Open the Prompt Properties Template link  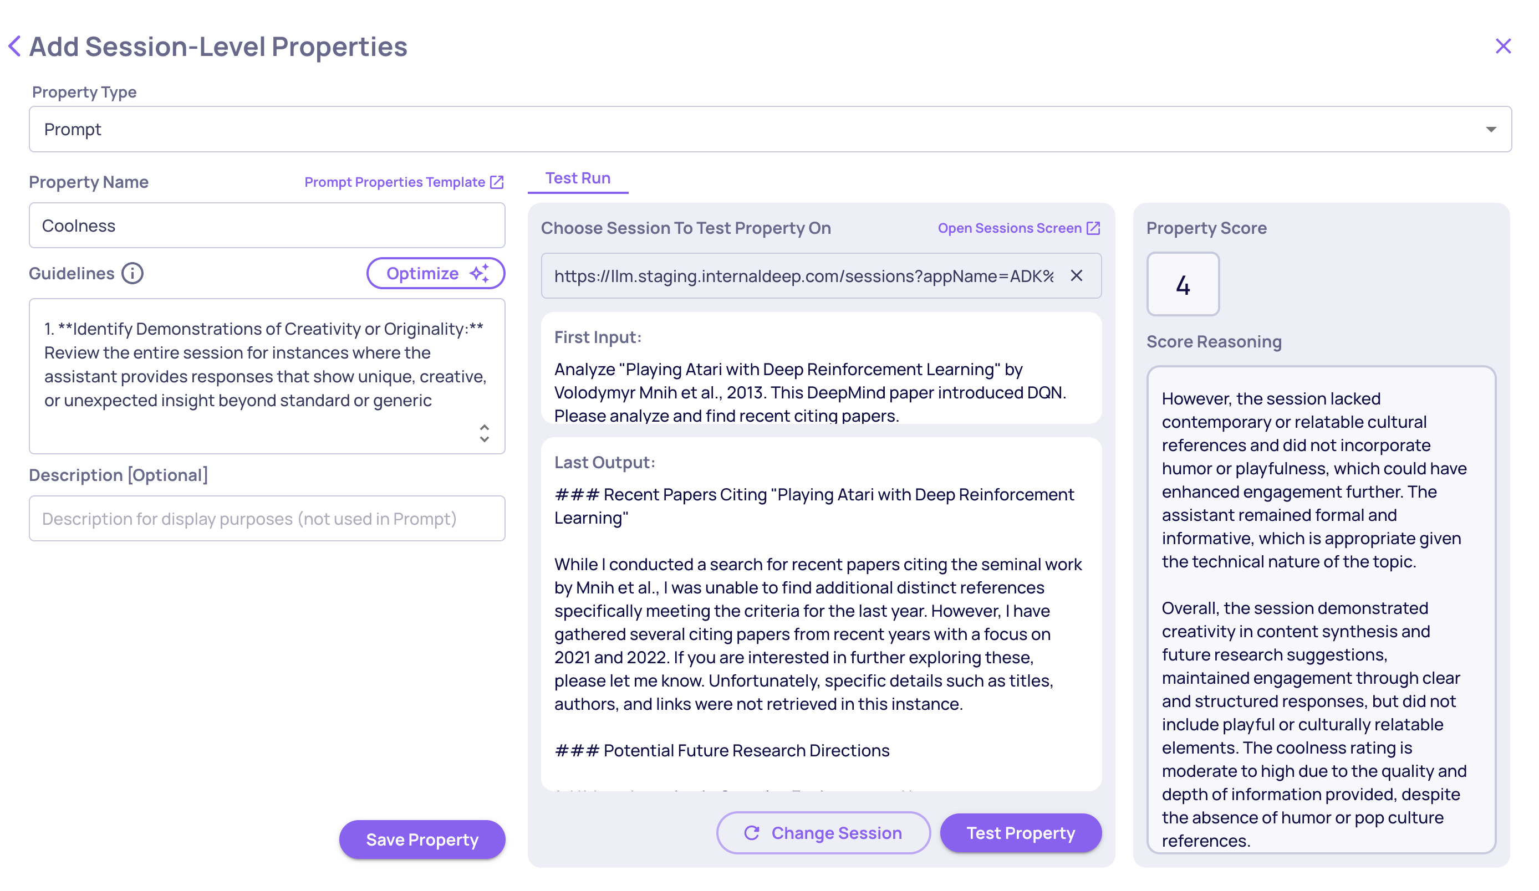(x=395, y=182)
